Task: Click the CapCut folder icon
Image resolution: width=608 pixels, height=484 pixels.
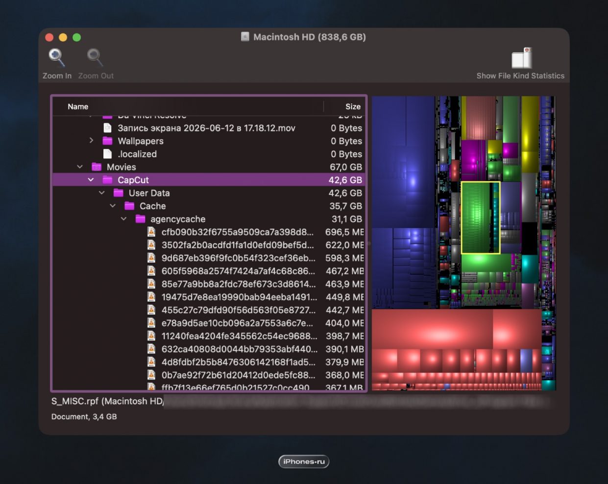Action: click(x=107, y=180)
